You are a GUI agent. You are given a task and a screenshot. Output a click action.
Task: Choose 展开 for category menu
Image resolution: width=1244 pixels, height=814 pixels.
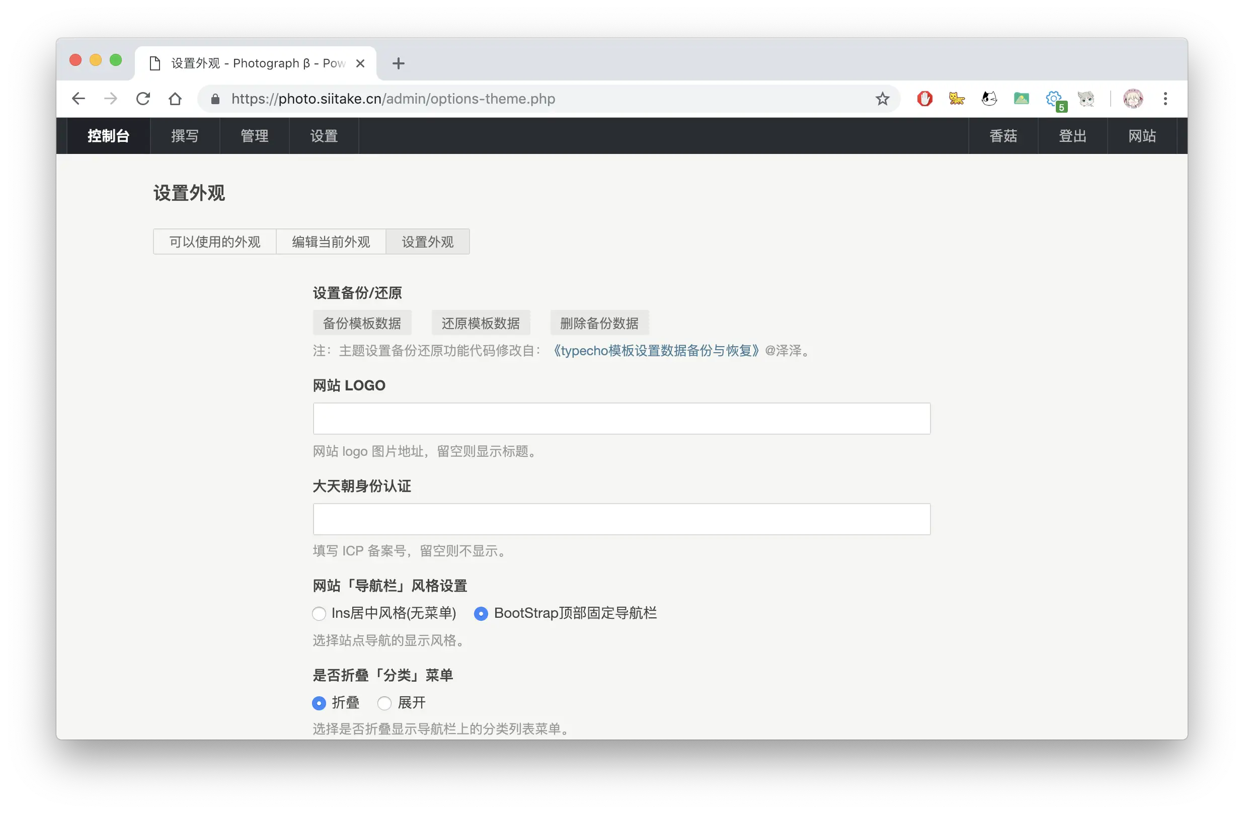point(384,703)
